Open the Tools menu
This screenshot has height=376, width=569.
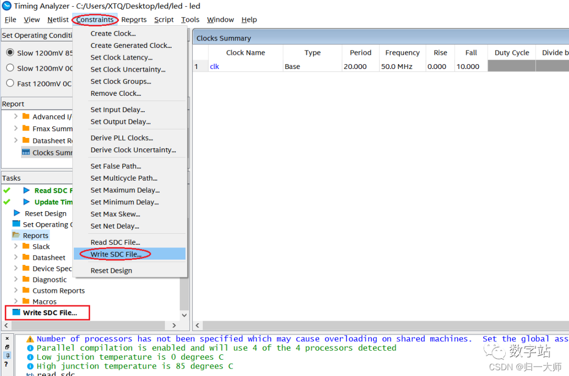(x=190, y=19)
